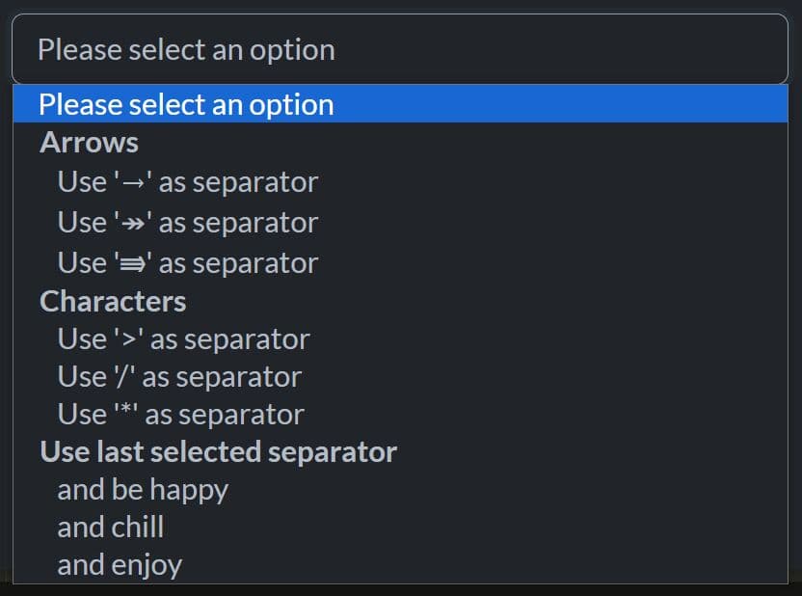Screen dimensions: 802x596
Task: Pick the 'and enjoy' option
Action: pos(120,564)
